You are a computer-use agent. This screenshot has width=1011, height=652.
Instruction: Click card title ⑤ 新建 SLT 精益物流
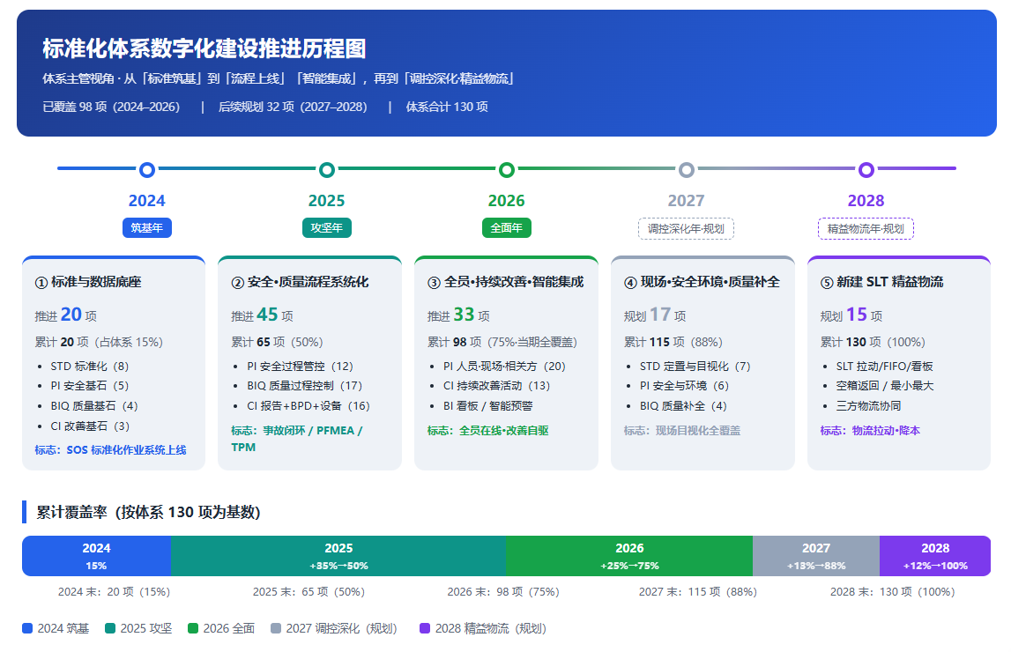[x=882, y=282]
